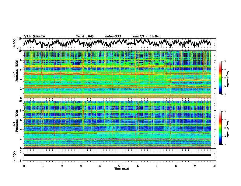The width and height of the screenshot is (241, 186).
Task: Click the ch.1 spectrogram colorbar
Action: pos(220,78)
